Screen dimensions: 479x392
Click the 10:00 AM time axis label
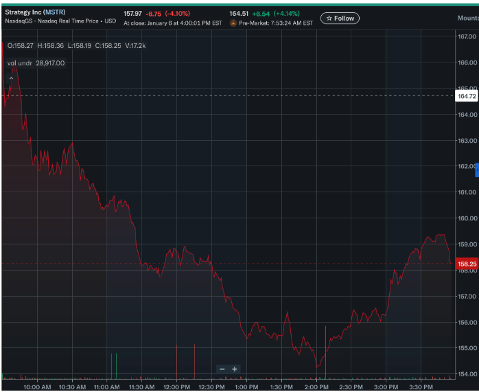37,387
